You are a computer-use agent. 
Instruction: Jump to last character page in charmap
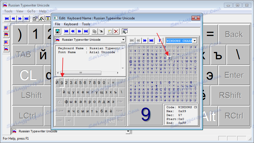coord(151,40)
